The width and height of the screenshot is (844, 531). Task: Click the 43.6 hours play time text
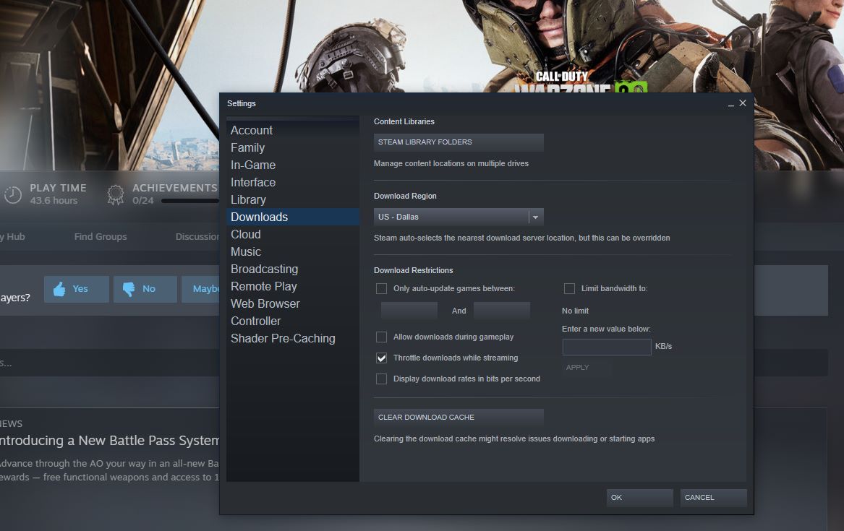[x=54, y=200]
